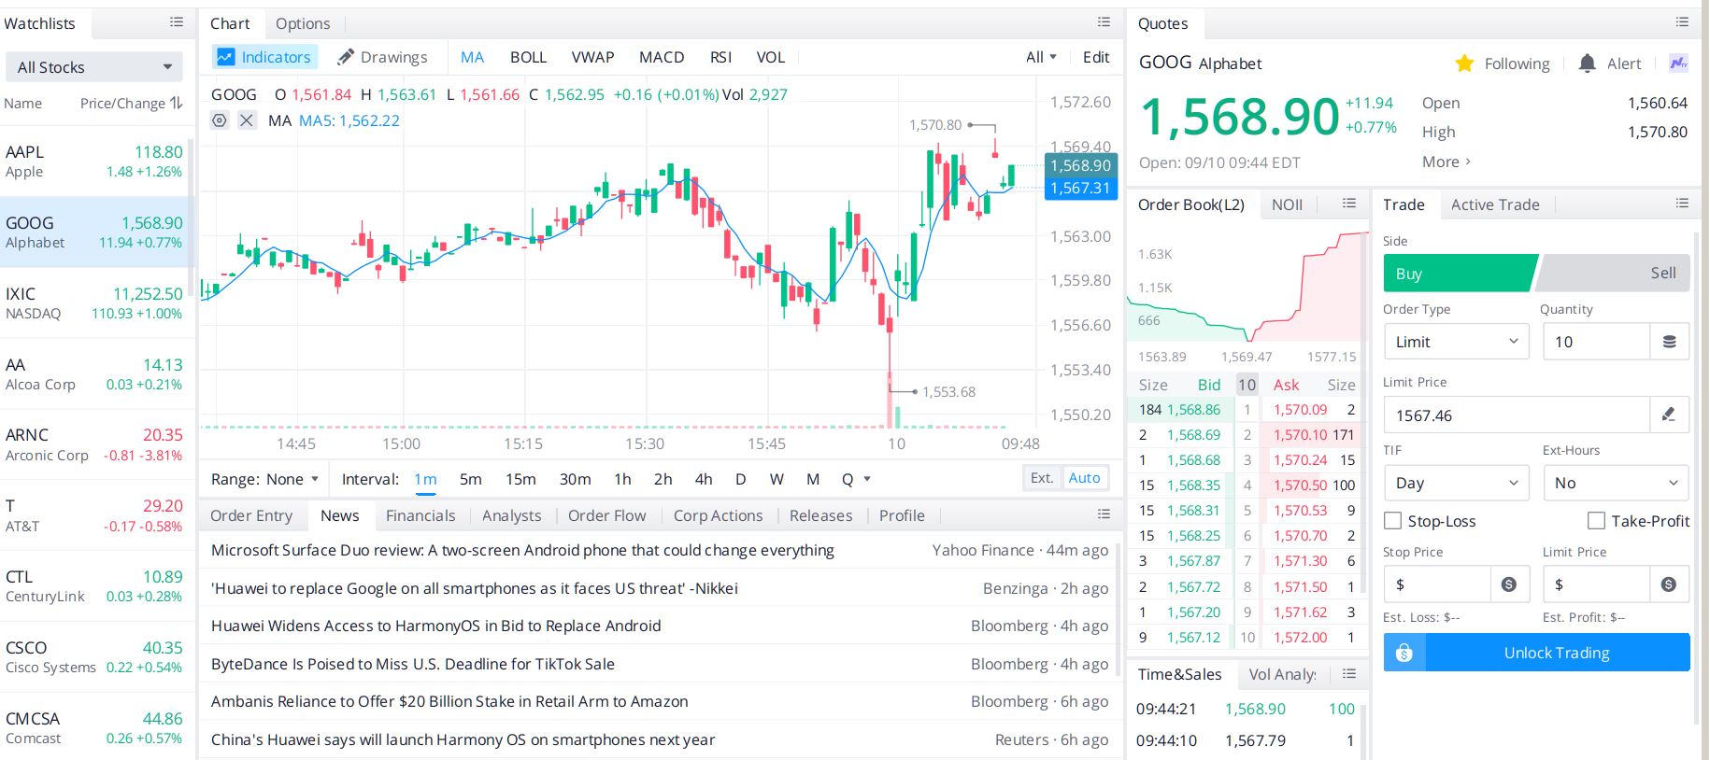Click the limit price edit pencil icon
The image size is (1710, 760).
pyautogui.click(x=1669, y=415)
